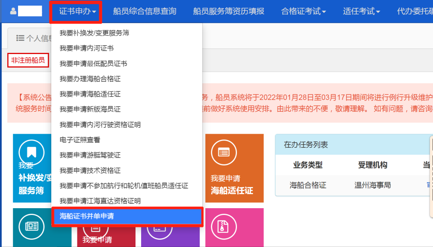433x247 pixels.
Task: Click the bookmark icon on the blue 补换发 tile
Action: click(31, 152)
